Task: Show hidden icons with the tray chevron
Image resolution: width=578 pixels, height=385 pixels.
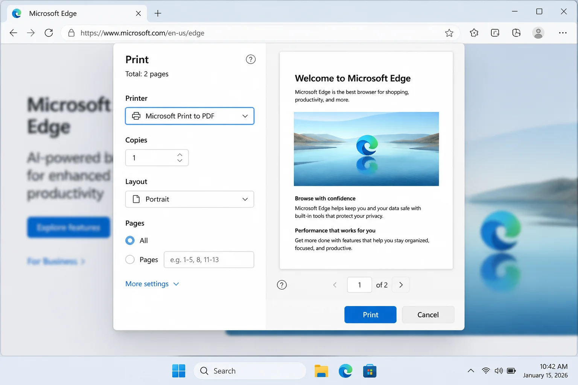Action: 471,371
